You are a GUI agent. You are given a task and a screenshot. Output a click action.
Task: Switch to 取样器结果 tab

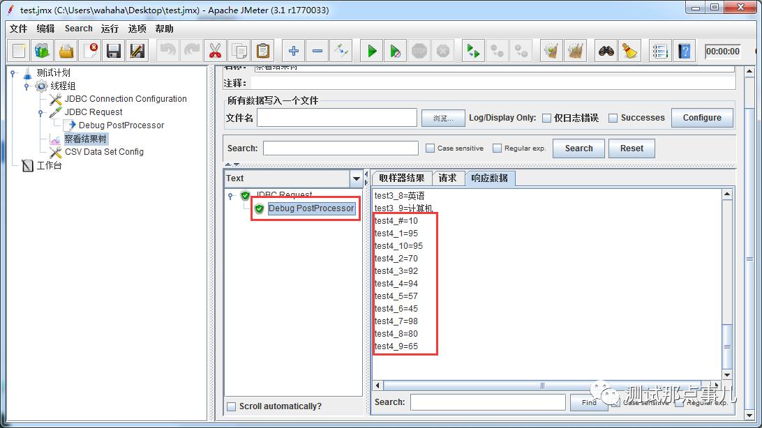click(402, 178)
